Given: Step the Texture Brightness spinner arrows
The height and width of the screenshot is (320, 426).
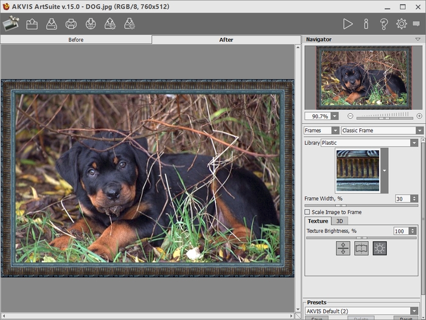Looking at the screenshot, I should [413, 231].
